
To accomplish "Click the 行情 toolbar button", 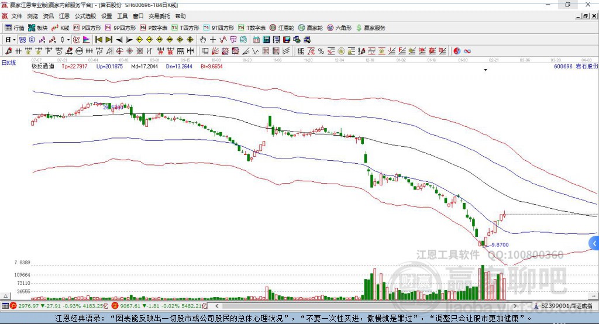I will (15, 28).
